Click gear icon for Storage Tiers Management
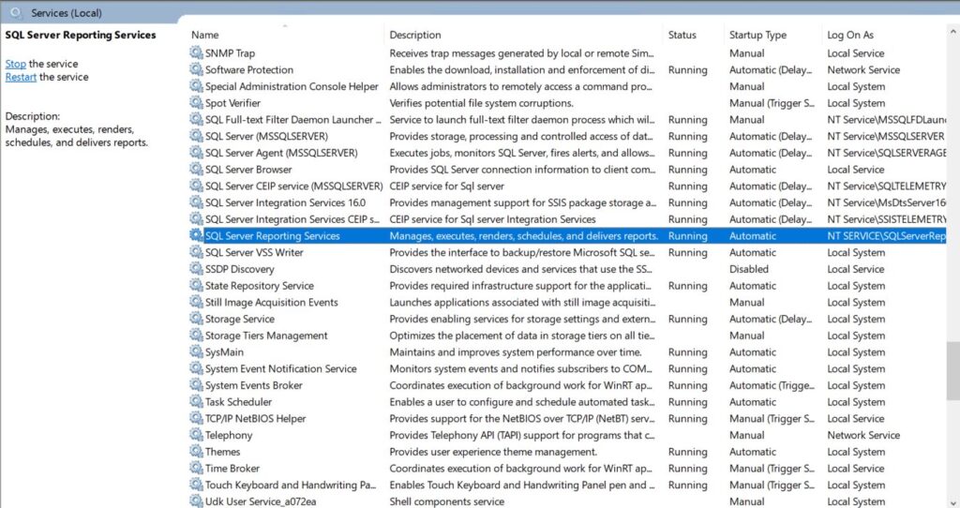Viewport: 960px width, 508px height. (196, 335)
